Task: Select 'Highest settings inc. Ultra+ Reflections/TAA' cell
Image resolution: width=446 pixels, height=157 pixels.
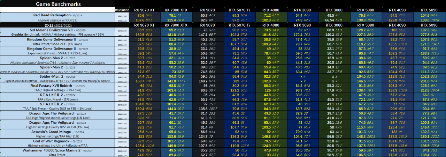Action: coord(57,146)
